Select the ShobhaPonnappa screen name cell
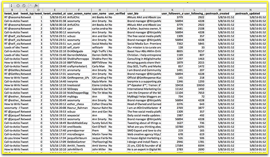Image resolution: width=270 pixels, height=157 pixels. [x=79, y=59]
